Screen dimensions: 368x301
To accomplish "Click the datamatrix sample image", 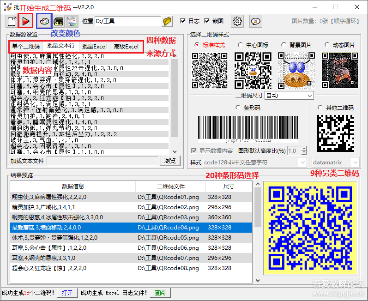I will pos(336,133).
